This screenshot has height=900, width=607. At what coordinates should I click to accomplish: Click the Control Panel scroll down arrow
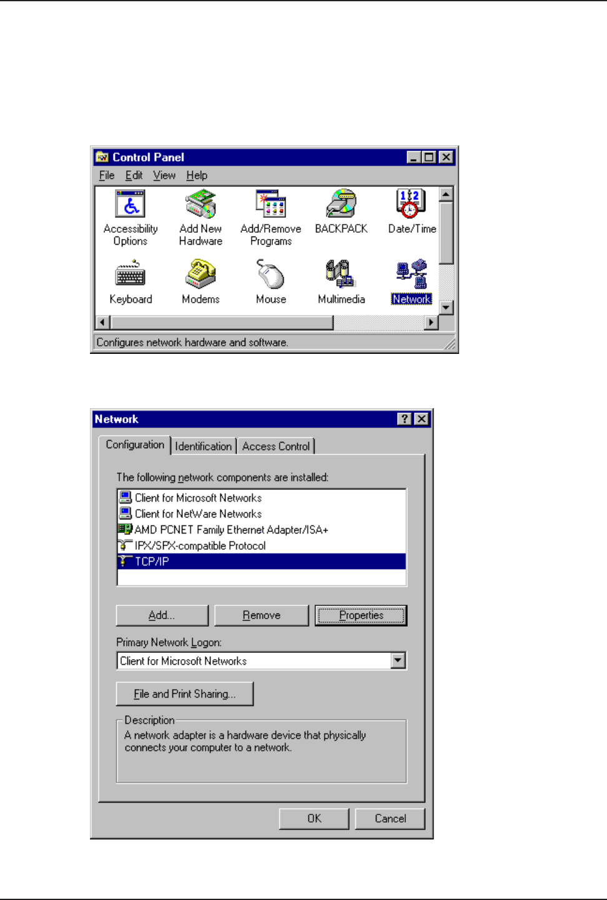pyautogui.click(x=446, y=308)
